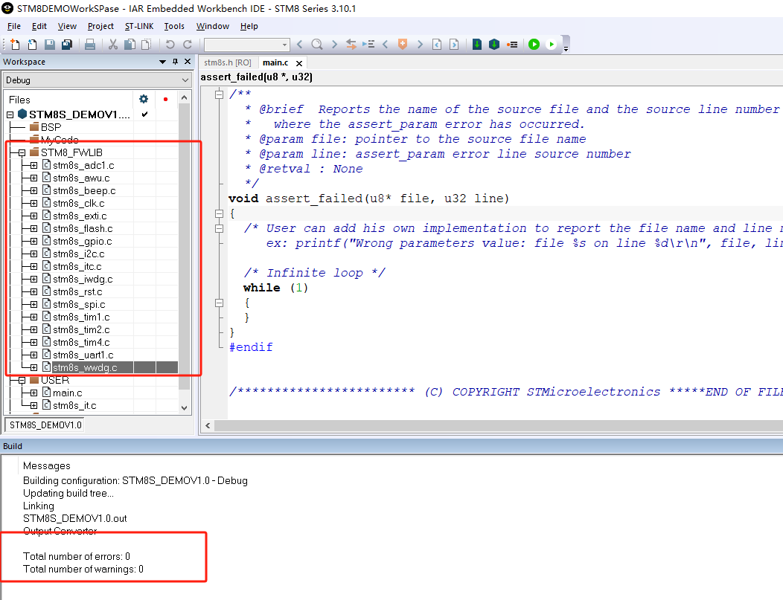Click the Go To Line icon
The height and width of the screenshot is (600, 783).
pyautogui.click(x=368, y=45)
